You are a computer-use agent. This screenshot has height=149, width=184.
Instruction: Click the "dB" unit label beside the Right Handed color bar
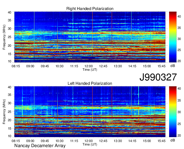(x=173, y=66)
